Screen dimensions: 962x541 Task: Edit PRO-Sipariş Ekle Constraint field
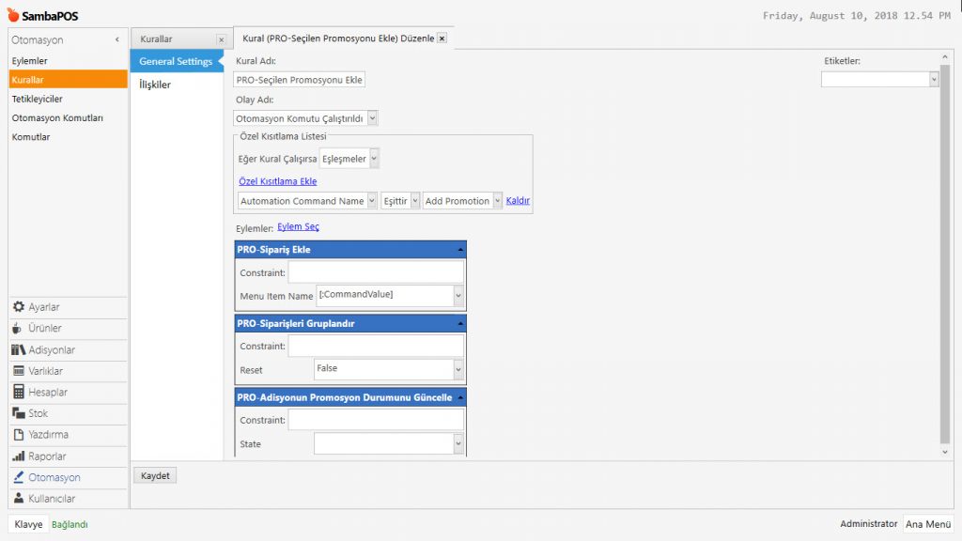pyautogui.click(x=376, y=272)
